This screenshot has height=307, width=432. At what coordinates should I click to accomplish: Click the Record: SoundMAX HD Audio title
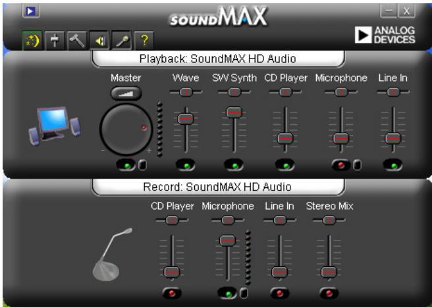(217, 187)
